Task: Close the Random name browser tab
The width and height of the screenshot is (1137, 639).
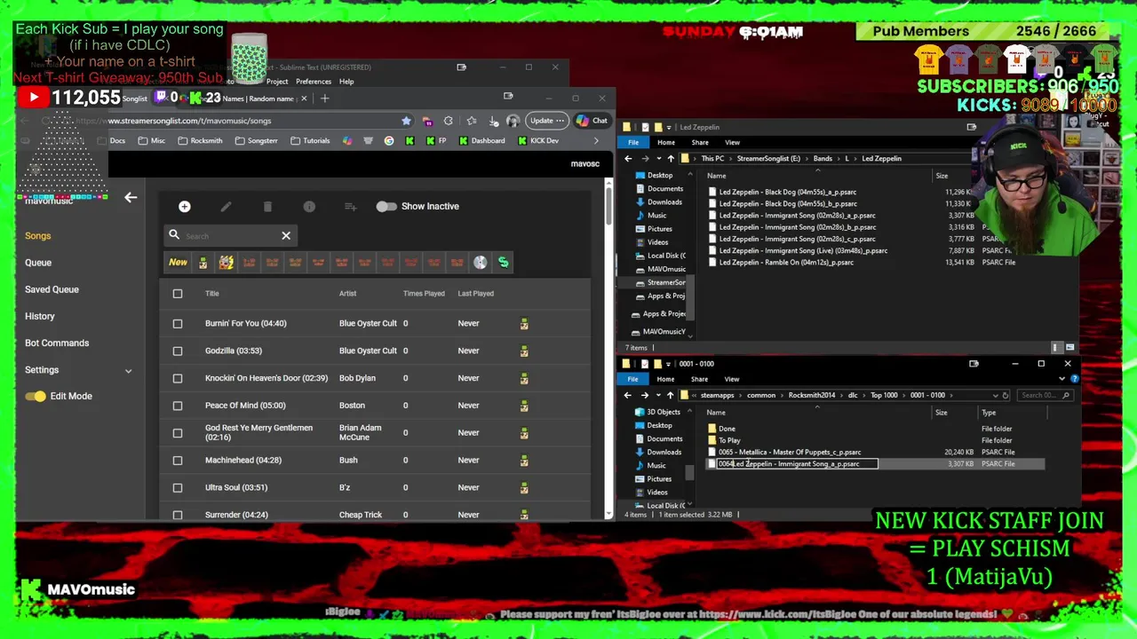Action: pyautogui.click(x=304, y=99)
